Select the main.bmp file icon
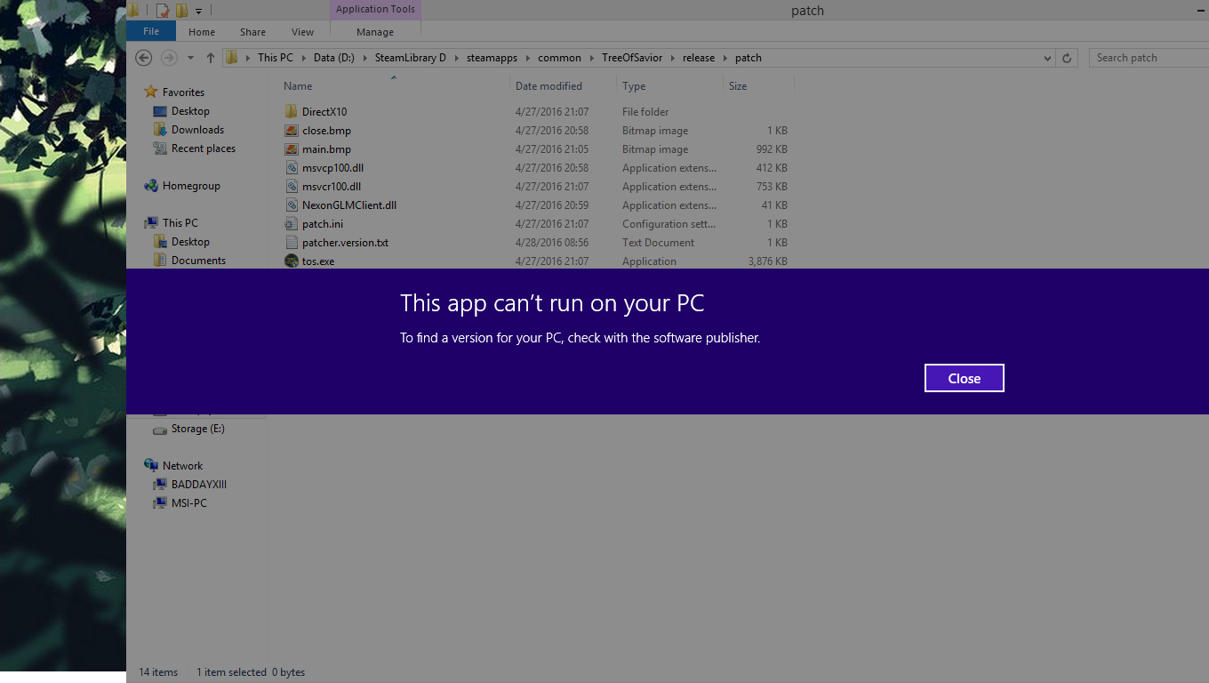The width and height of the screenshot is (1209, 683). pyautogui.click(x=291, y=149)
